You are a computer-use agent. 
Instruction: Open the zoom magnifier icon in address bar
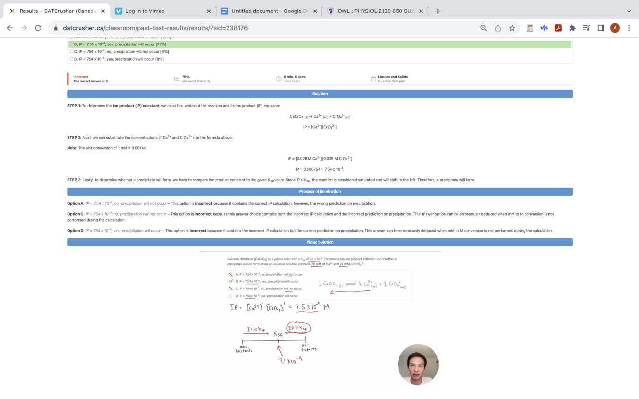coord(484,28)
